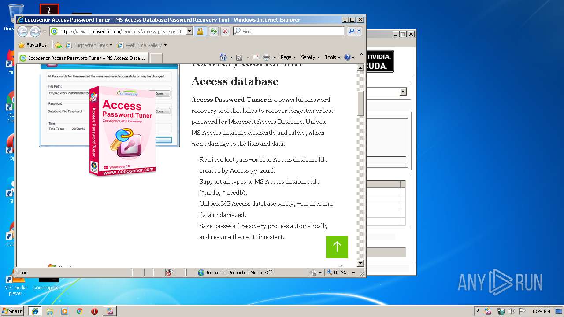Click the 6:24 PM clock
Image resolution: width=564 pixels, height=317 pixels.
(x=541, y=311)
